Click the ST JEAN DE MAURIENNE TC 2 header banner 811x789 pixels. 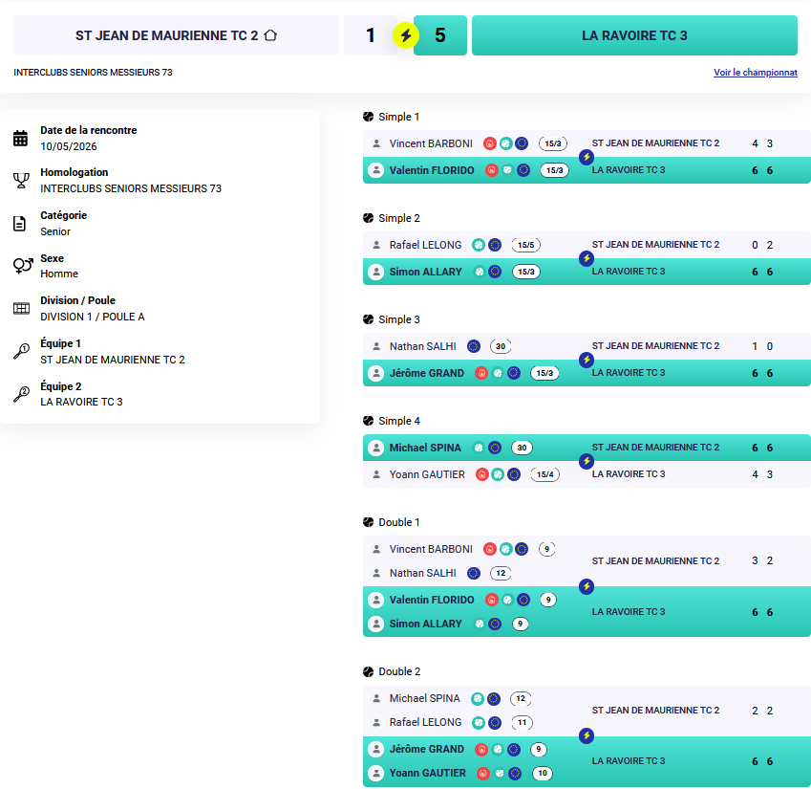click(176, 35)
